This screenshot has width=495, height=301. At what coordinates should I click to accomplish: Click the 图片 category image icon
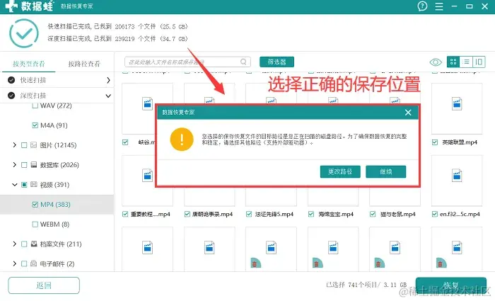point(33,145)
